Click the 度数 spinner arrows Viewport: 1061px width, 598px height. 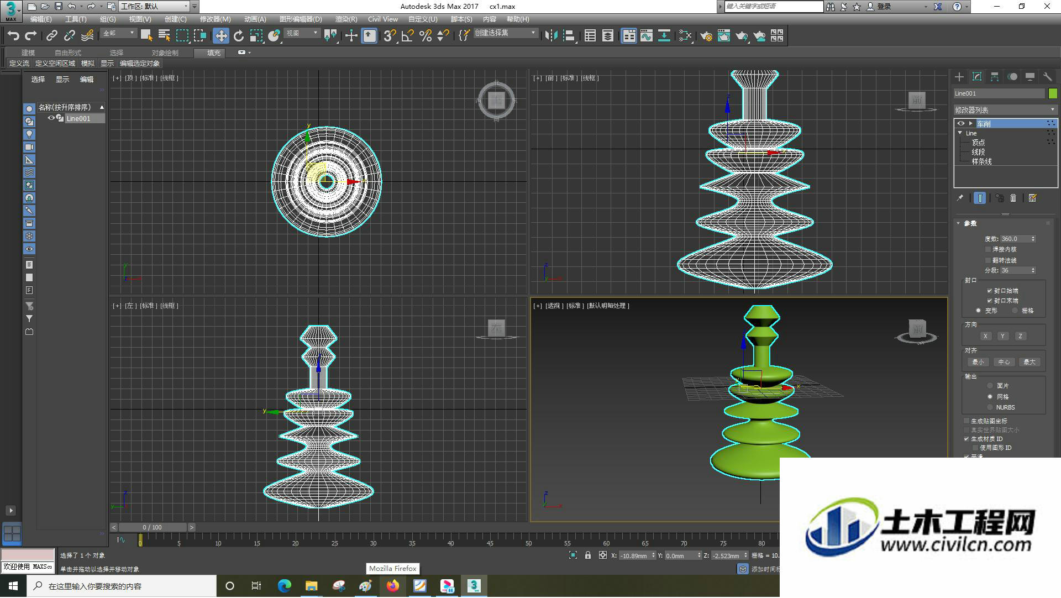pyautogui.click(x=1033, y=239)
